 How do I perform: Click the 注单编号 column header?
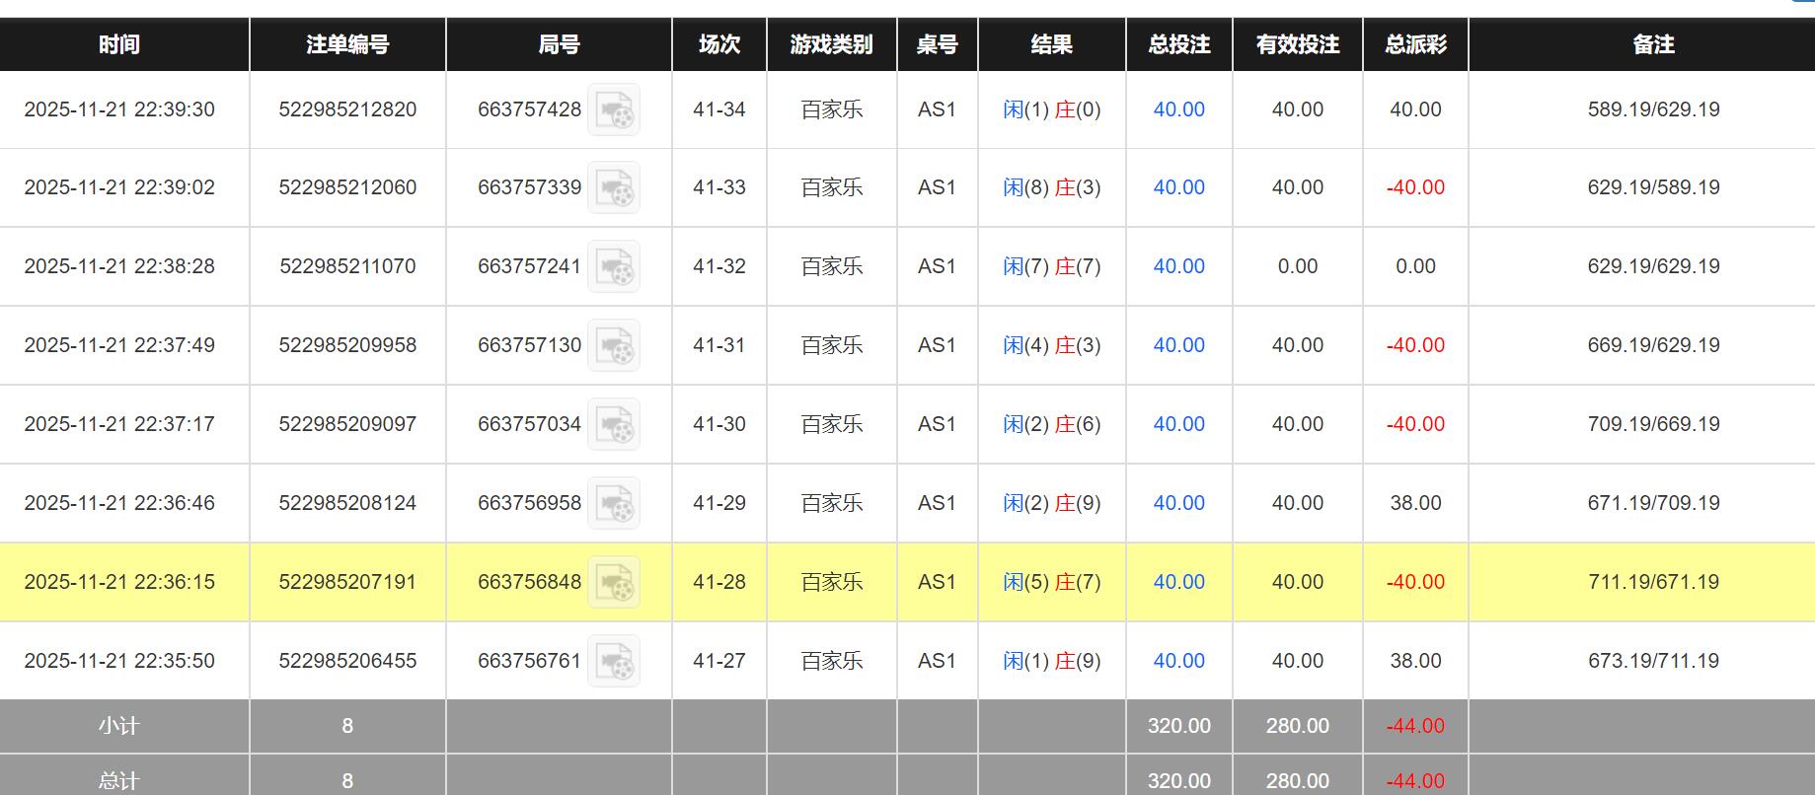[x=347, y=44]
